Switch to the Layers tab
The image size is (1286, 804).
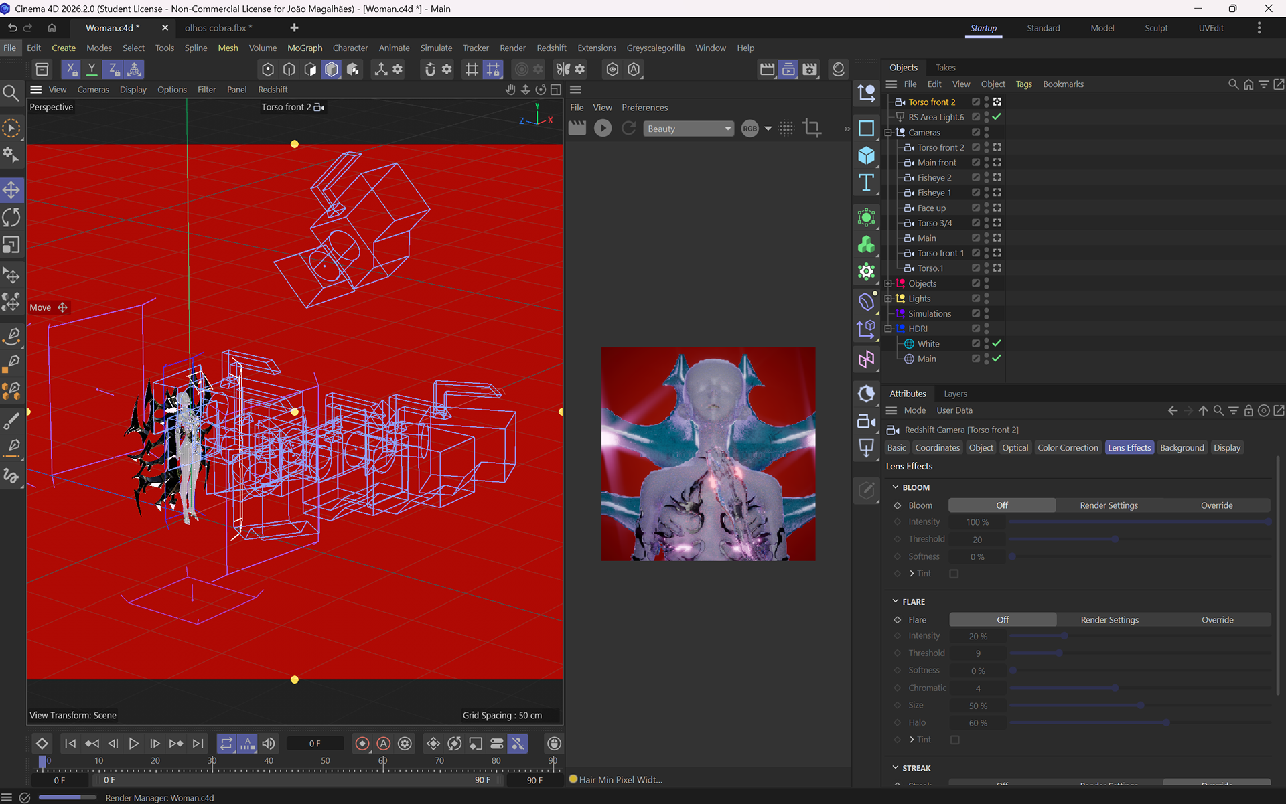955,394
